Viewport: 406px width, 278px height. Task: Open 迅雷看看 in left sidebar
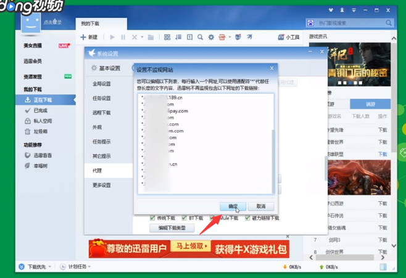click(x=43, y=155)
